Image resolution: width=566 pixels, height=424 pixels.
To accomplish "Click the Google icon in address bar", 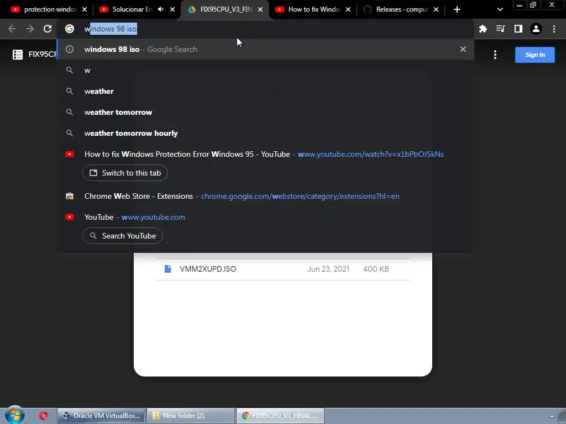I will (70, 29).
